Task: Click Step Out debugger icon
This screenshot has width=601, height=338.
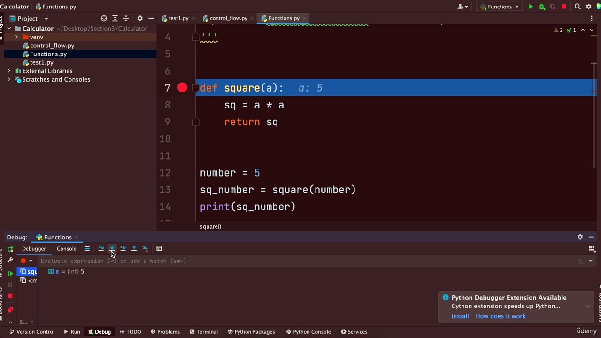Action: coord(134,248)
